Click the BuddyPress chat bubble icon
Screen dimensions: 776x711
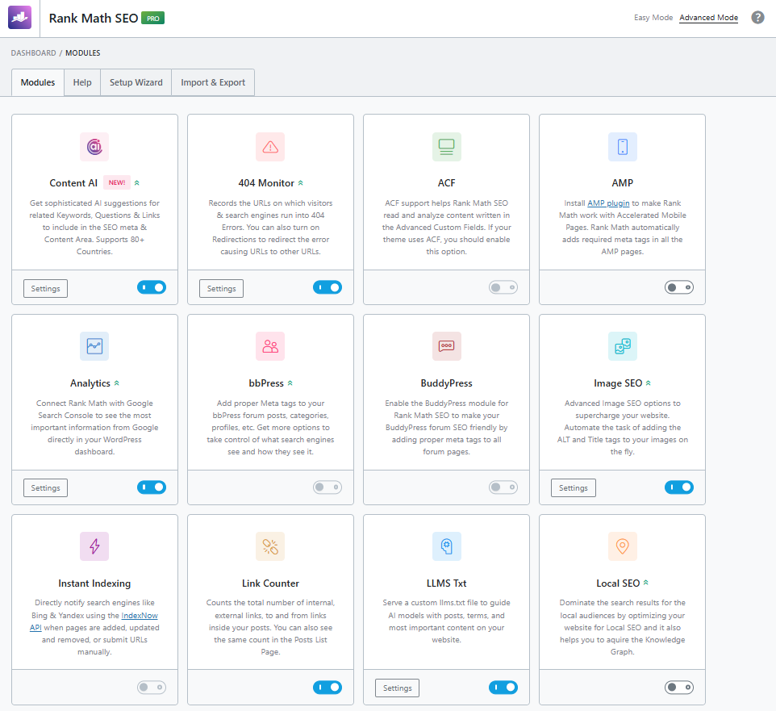(446, 346)
